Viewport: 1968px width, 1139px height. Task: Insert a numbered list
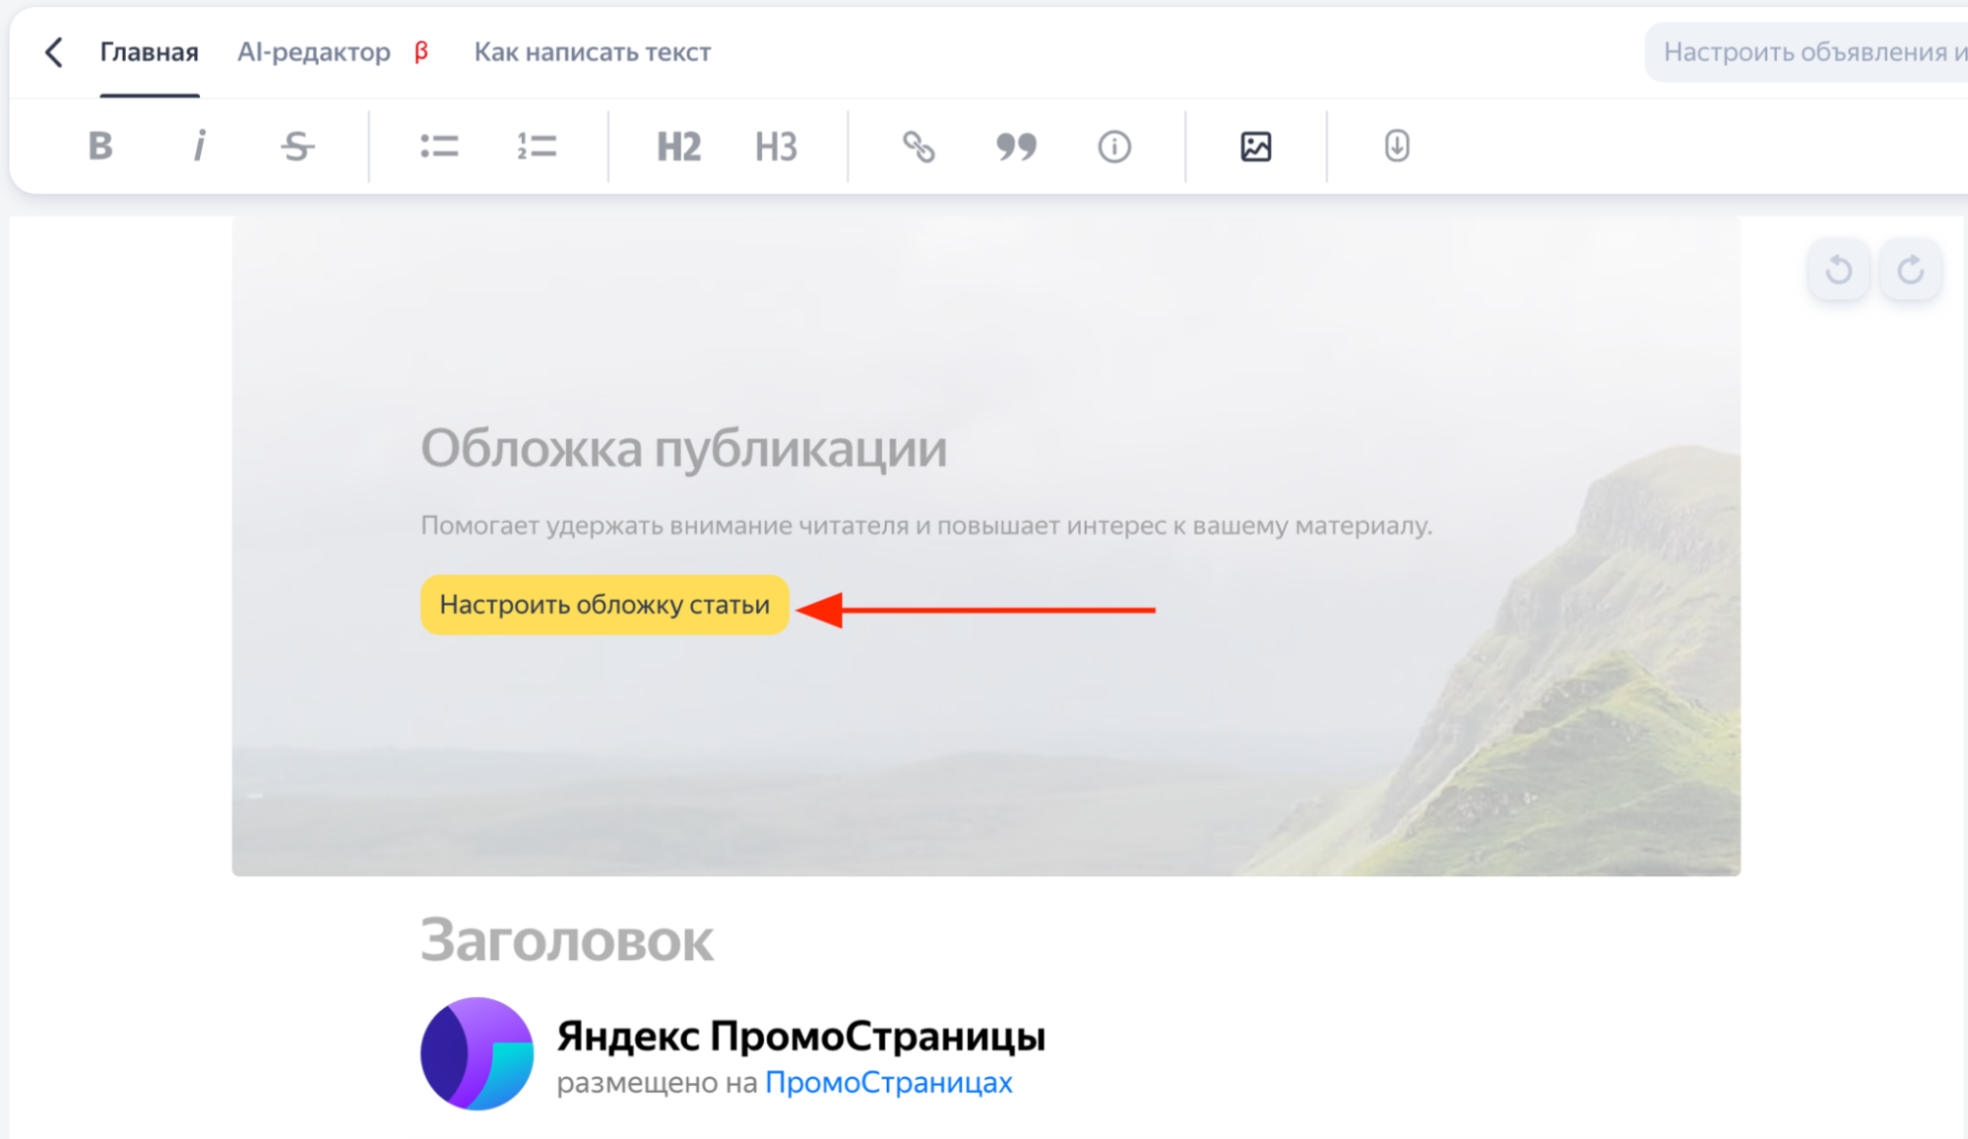pyautogui.click(x=537, y=147)
